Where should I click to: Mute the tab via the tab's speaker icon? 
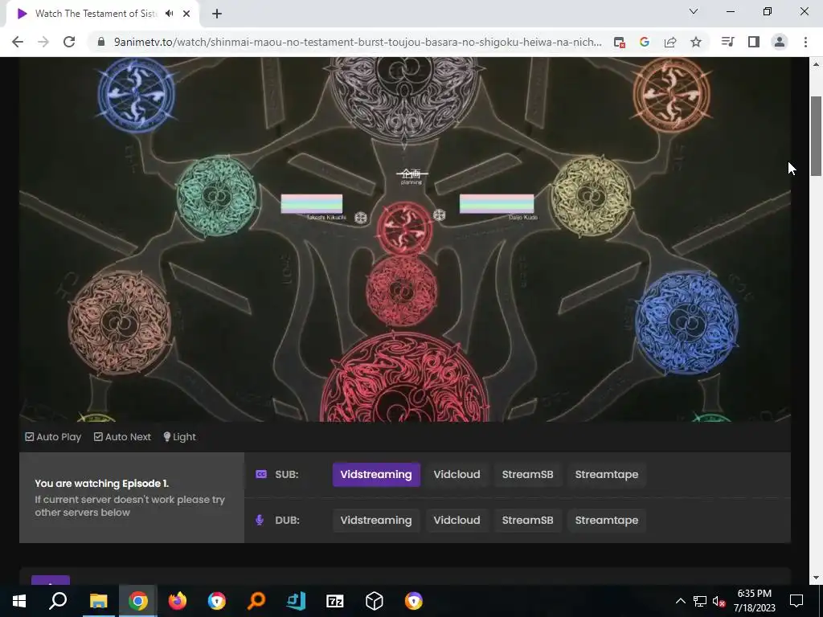(x=169, y=14)
